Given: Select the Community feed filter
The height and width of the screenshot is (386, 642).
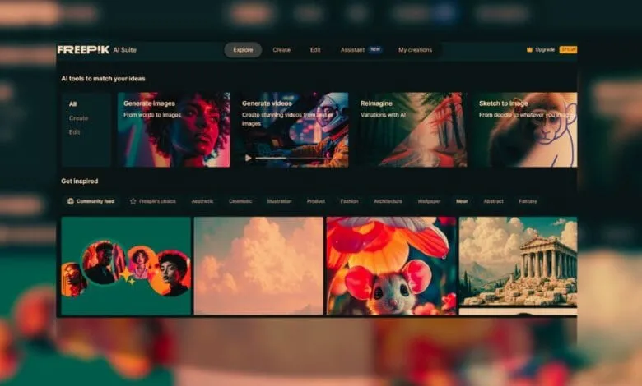Looking at the screenshot, I should point(91,201).
